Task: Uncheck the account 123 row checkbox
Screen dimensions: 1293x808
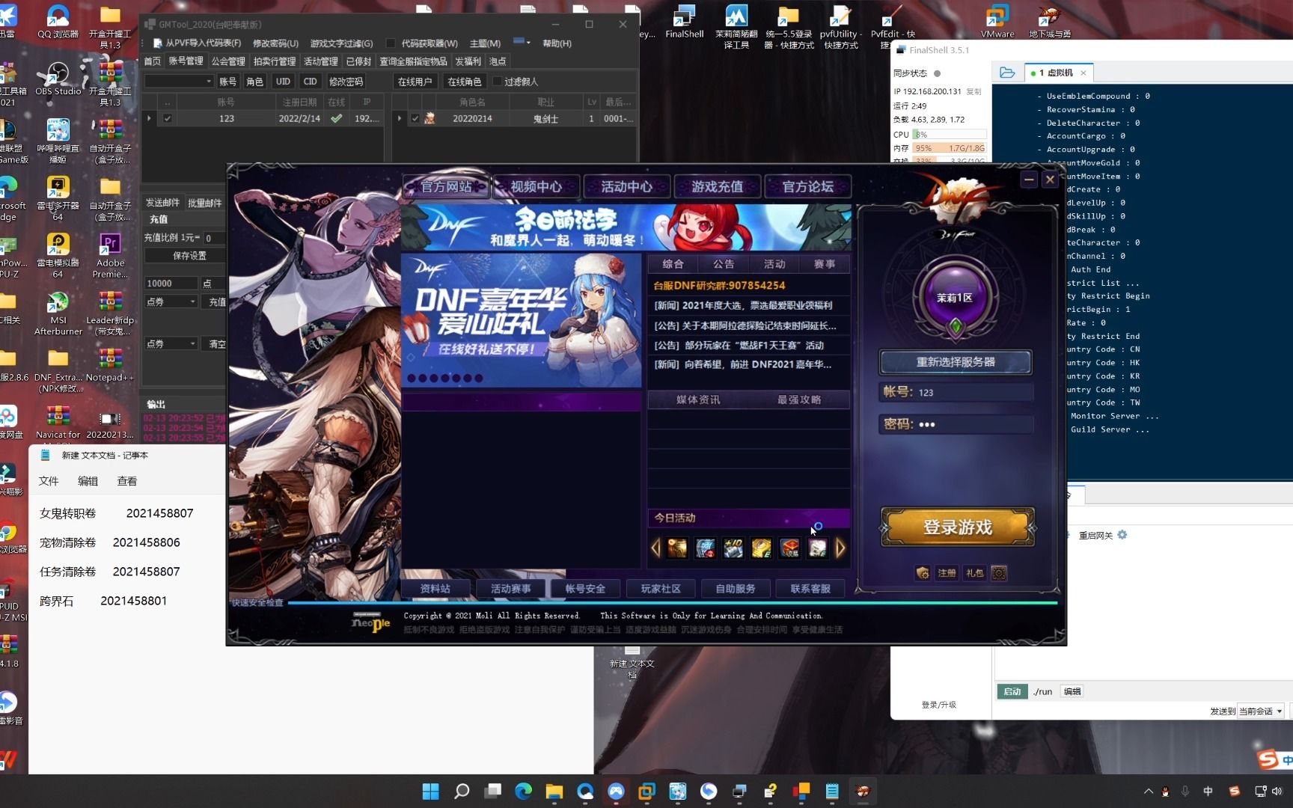Action: pos(168,118)
